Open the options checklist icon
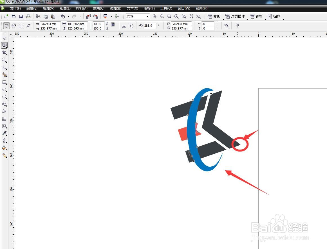Screen dimensions: 327x249 click(x=117, y=16)
